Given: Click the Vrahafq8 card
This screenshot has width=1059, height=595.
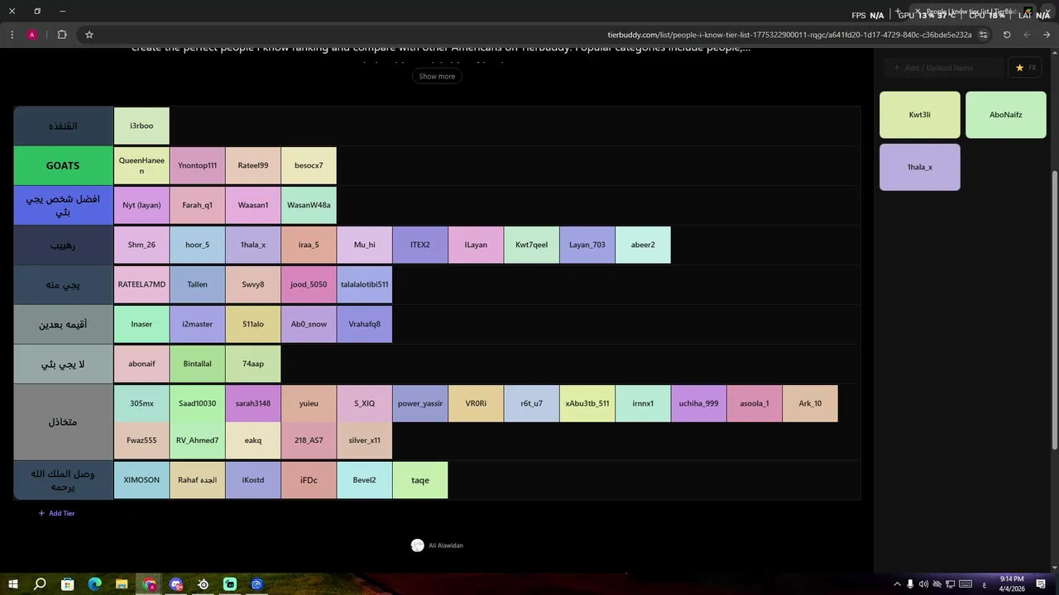Looking at the screenshot, I should point(364,324).
